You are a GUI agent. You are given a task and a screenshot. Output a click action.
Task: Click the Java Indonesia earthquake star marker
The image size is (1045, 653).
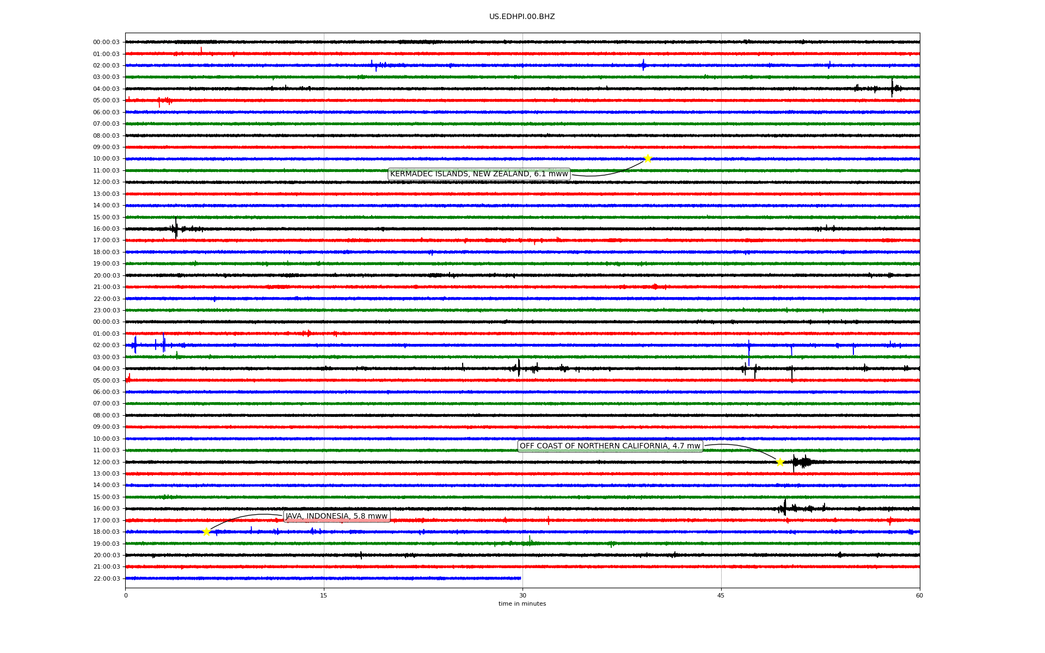point(206,532)
